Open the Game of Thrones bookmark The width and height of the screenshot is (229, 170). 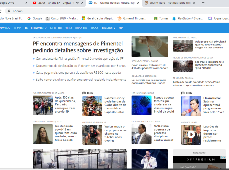pos(132,18)
